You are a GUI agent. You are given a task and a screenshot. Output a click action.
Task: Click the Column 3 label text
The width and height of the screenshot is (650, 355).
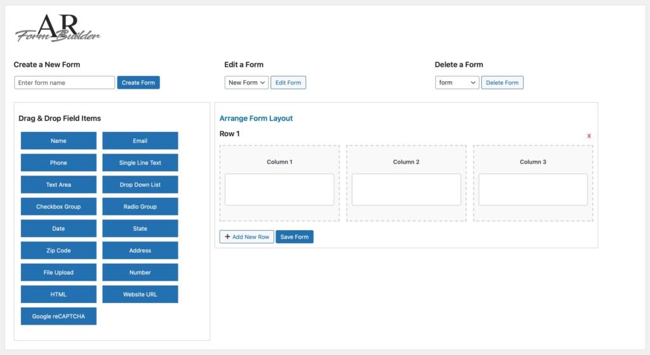pyautogui.click(x=533, y=162)
